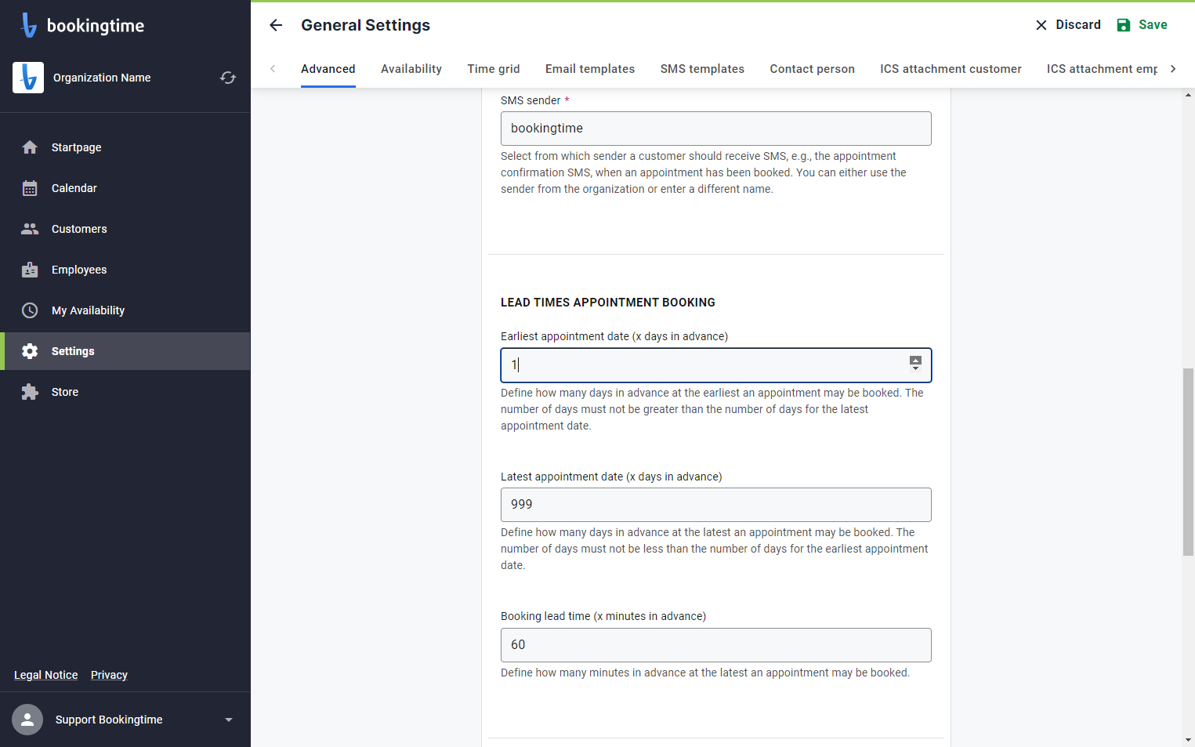This screenshot has height=747, width=1195.
Task: Click the Organization Name avatar icon
Action: pos(28,78)
